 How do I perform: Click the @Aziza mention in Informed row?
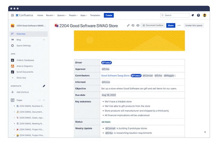106,82
